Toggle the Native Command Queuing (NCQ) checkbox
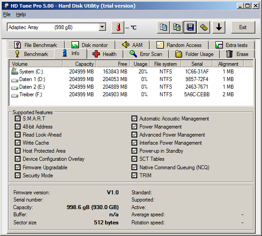The image size is (262, 236). 134,167
